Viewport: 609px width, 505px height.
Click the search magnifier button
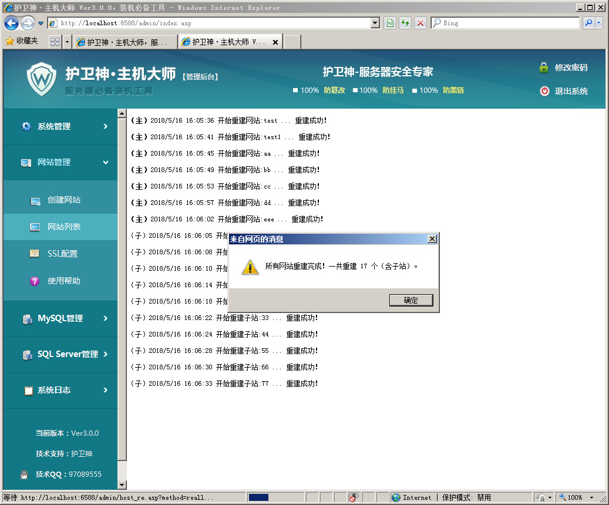[x=588, y=23]
